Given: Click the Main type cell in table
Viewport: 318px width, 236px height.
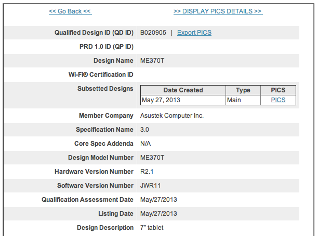Looking at the screenshot, I should [x=234, y=100].
